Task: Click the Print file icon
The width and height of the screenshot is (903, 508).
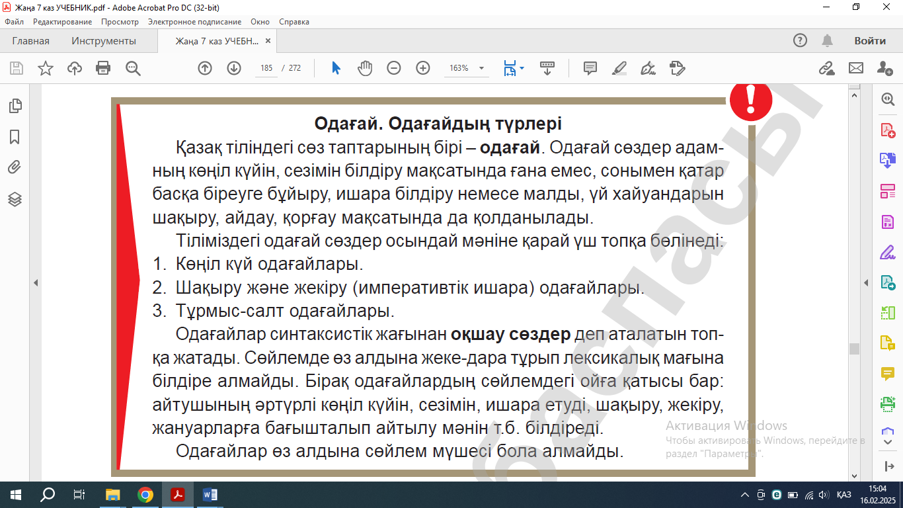Action: click(103, 68)
